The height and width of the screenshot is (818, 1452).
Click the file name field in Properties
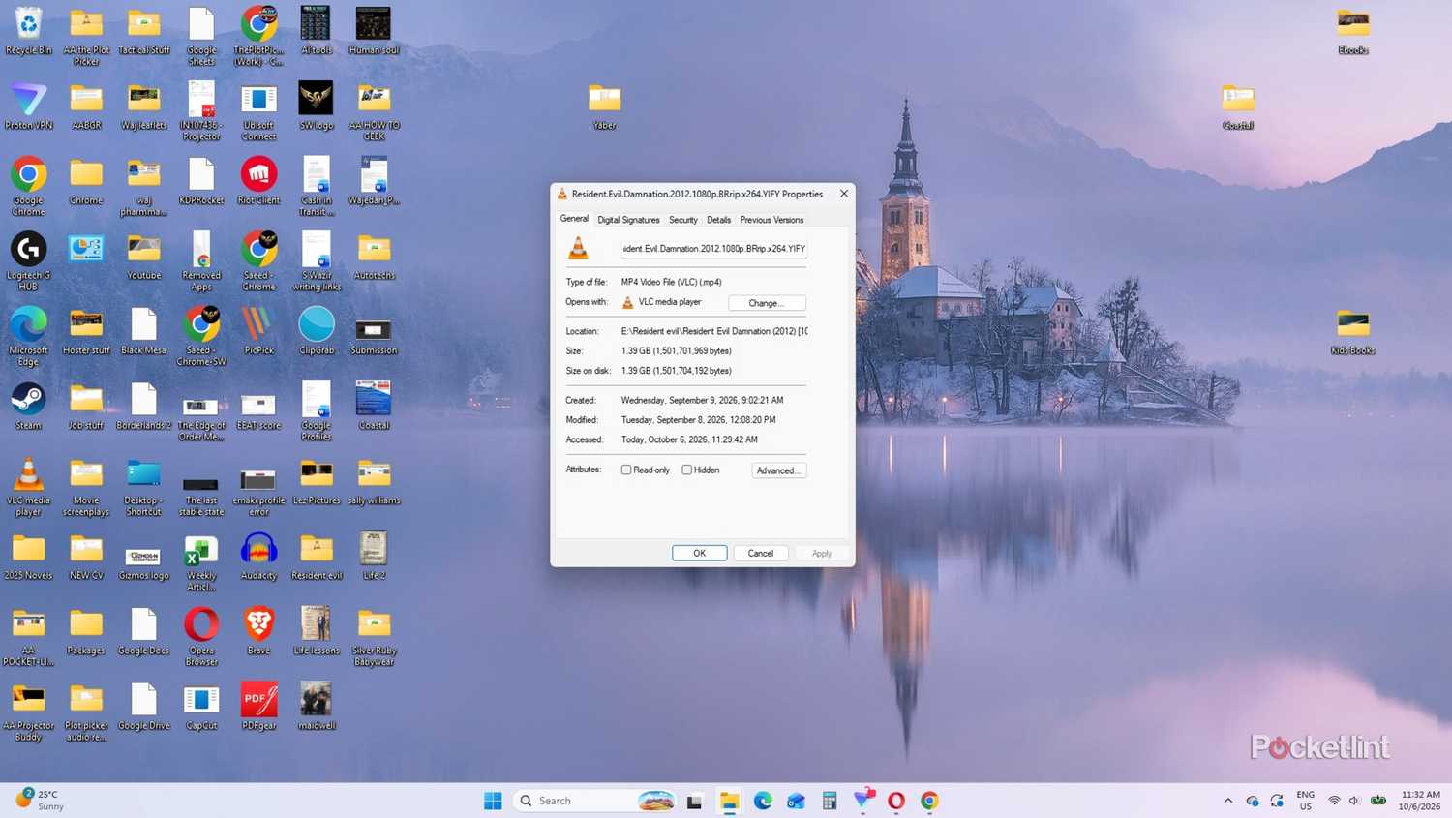point(714,249)
